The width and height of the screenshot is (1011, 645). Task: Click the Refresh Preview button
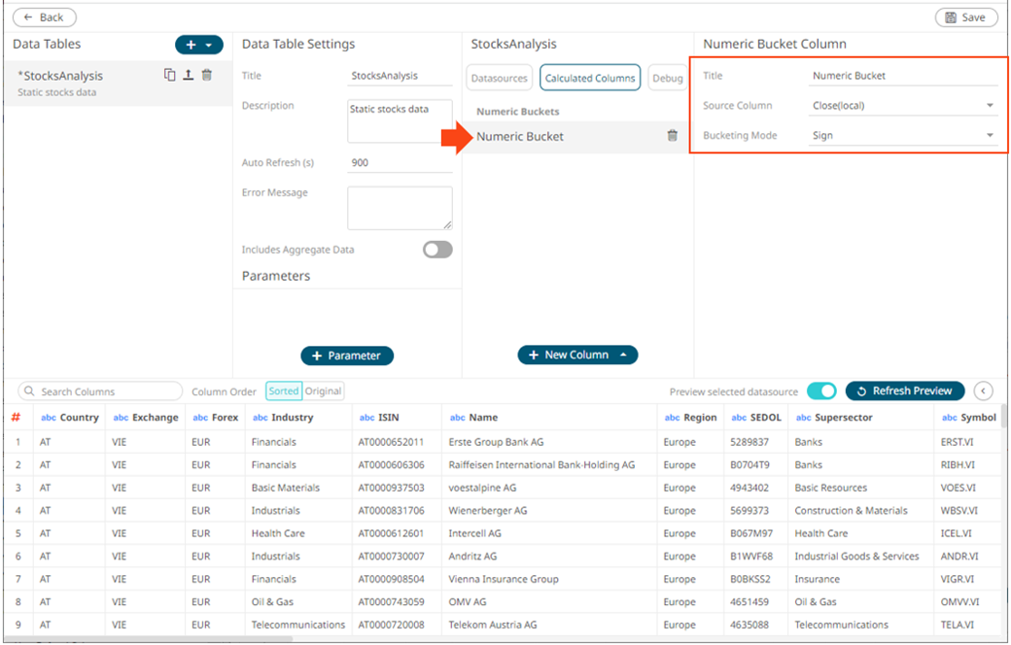coord(904,390)
